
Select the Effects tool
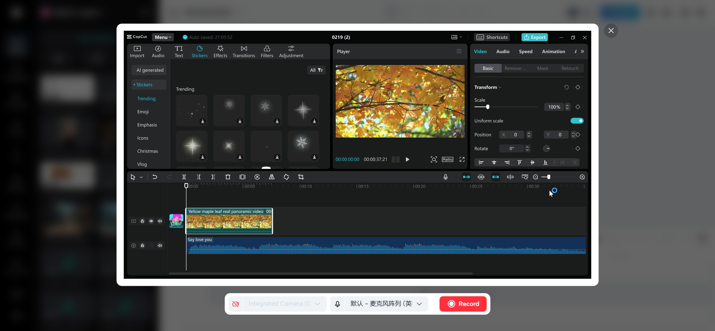pos(220,51)
